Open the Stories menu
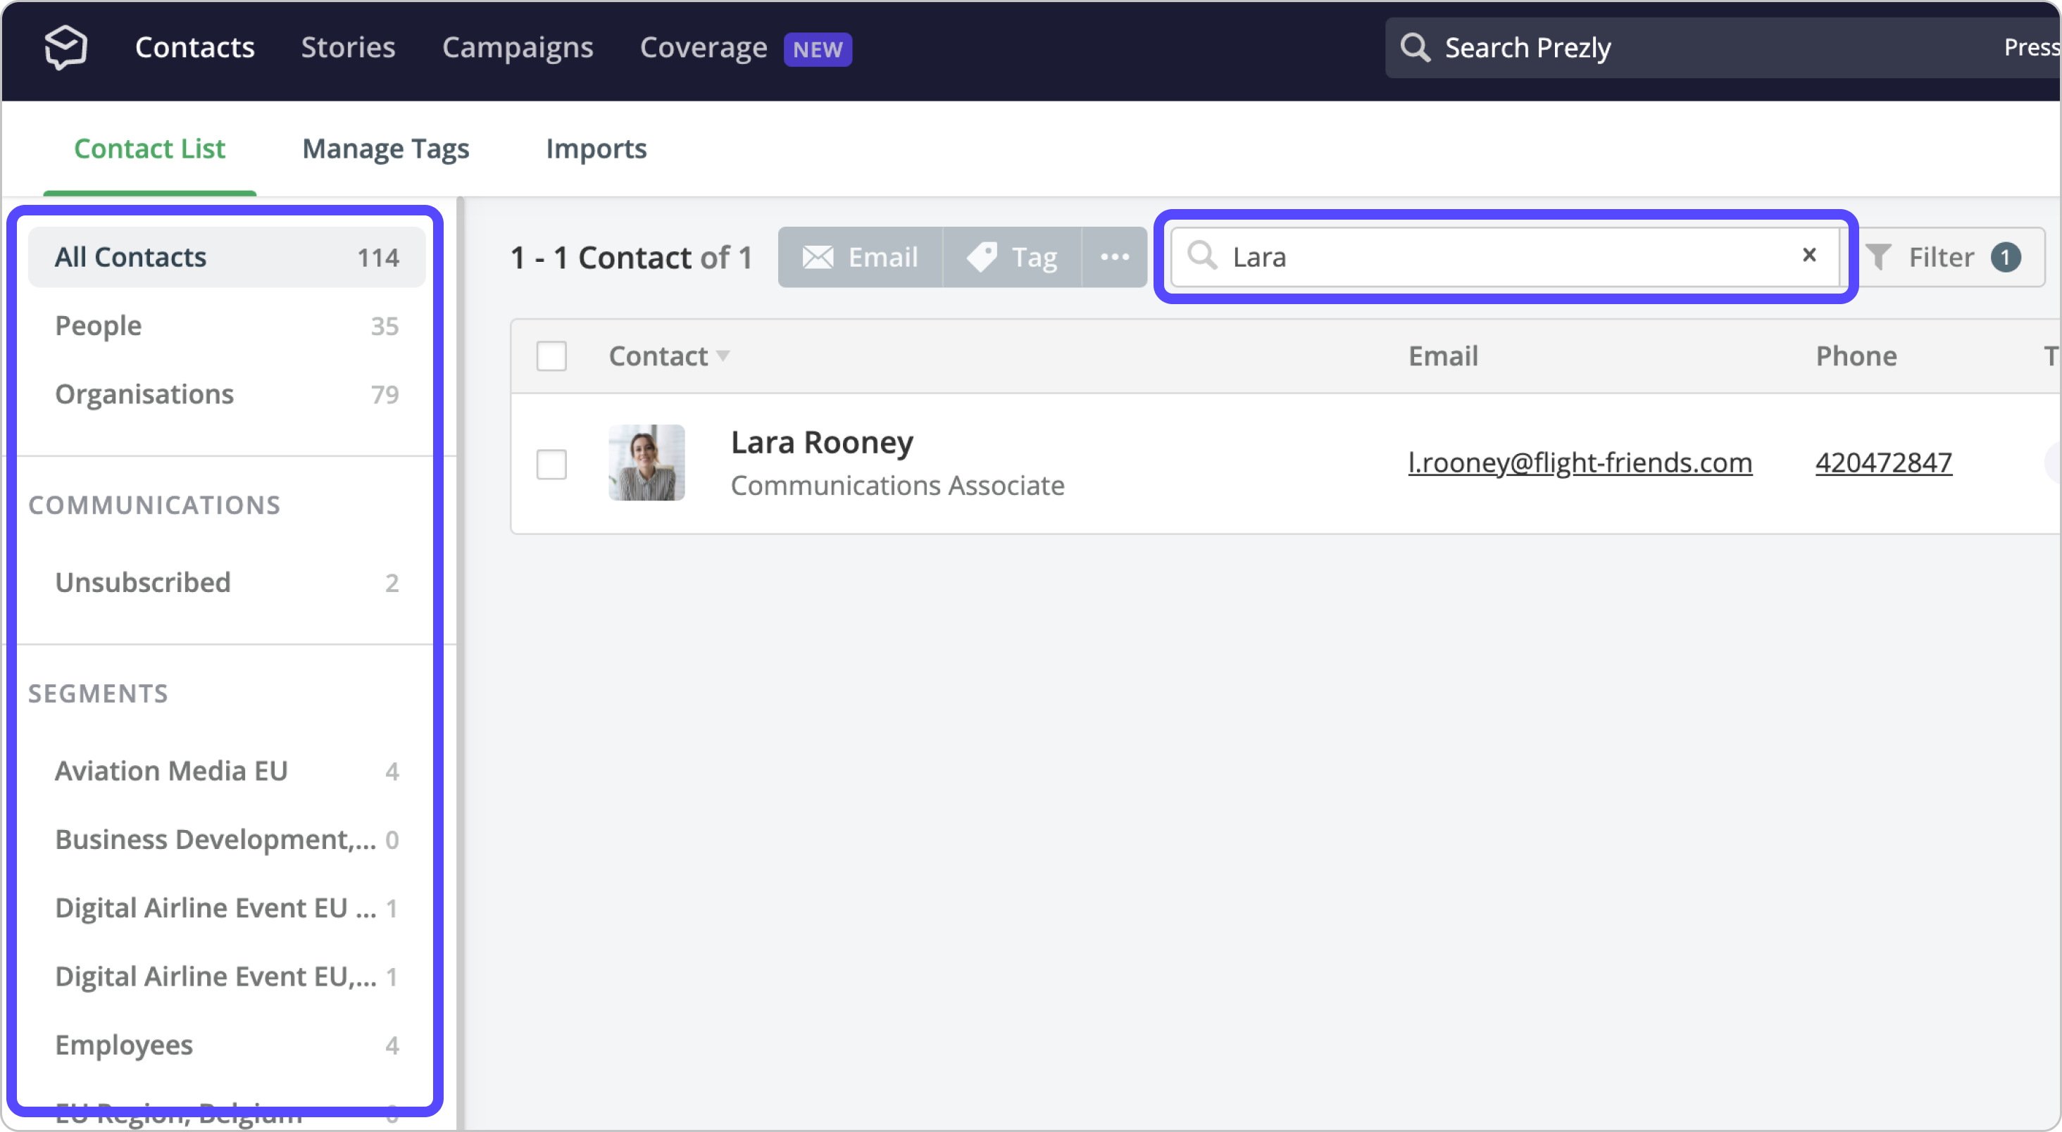 coord(348,47)
